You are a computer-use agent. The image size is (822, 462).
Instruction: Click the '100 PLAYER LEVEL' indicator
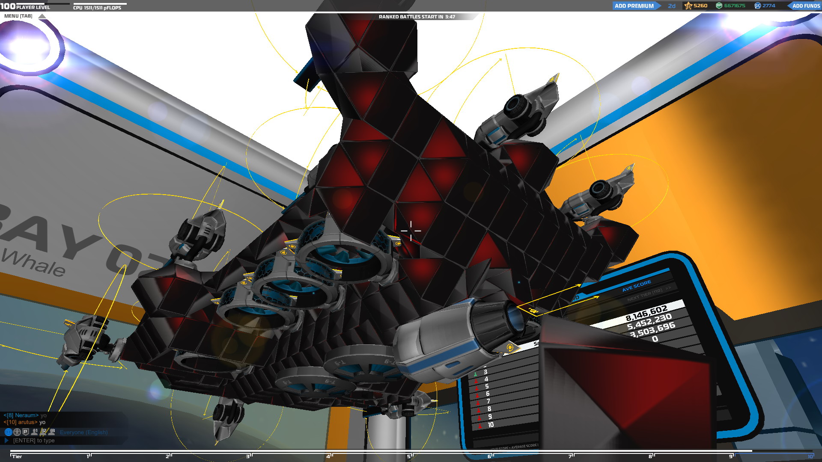coord(25,6)
